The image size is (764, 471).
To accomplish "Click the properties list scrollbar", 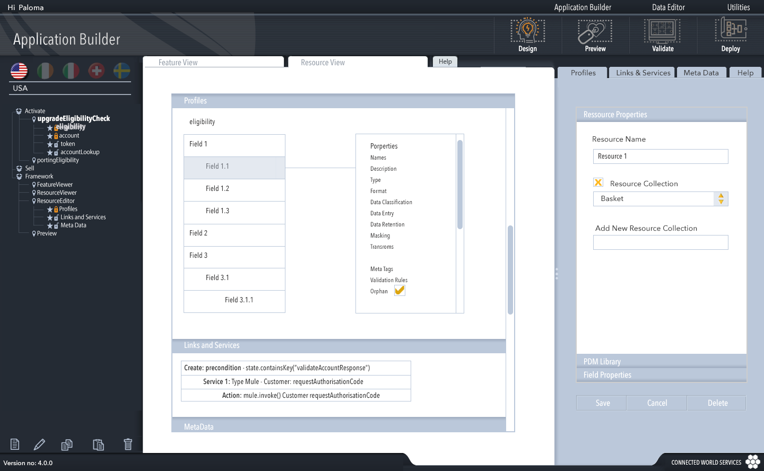I will (460, 185).
